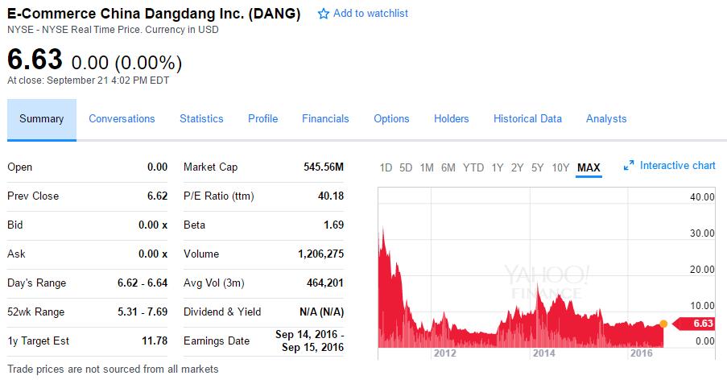Click the 2016 label on chart axis
This screenshot has height=388, width=727.
[641, 353]
